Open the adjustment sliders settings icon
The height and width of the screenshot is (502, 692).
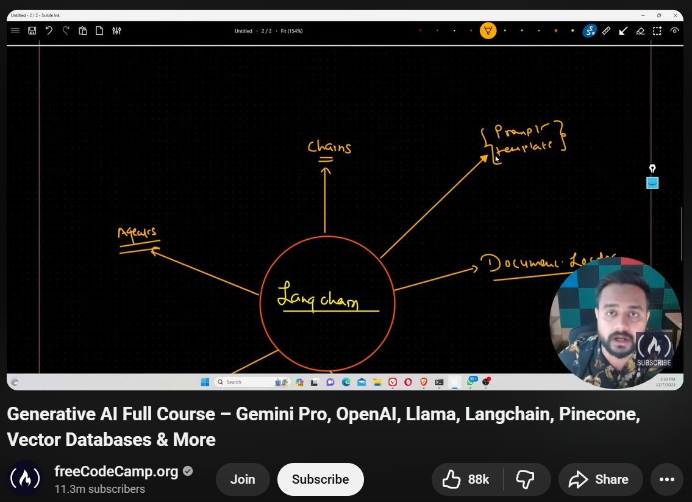(x=116, y=30)
